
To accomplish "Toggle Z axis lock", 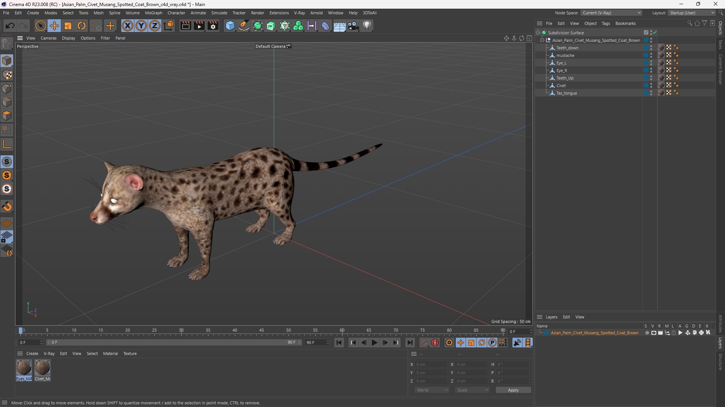I will tap(155, 26).
